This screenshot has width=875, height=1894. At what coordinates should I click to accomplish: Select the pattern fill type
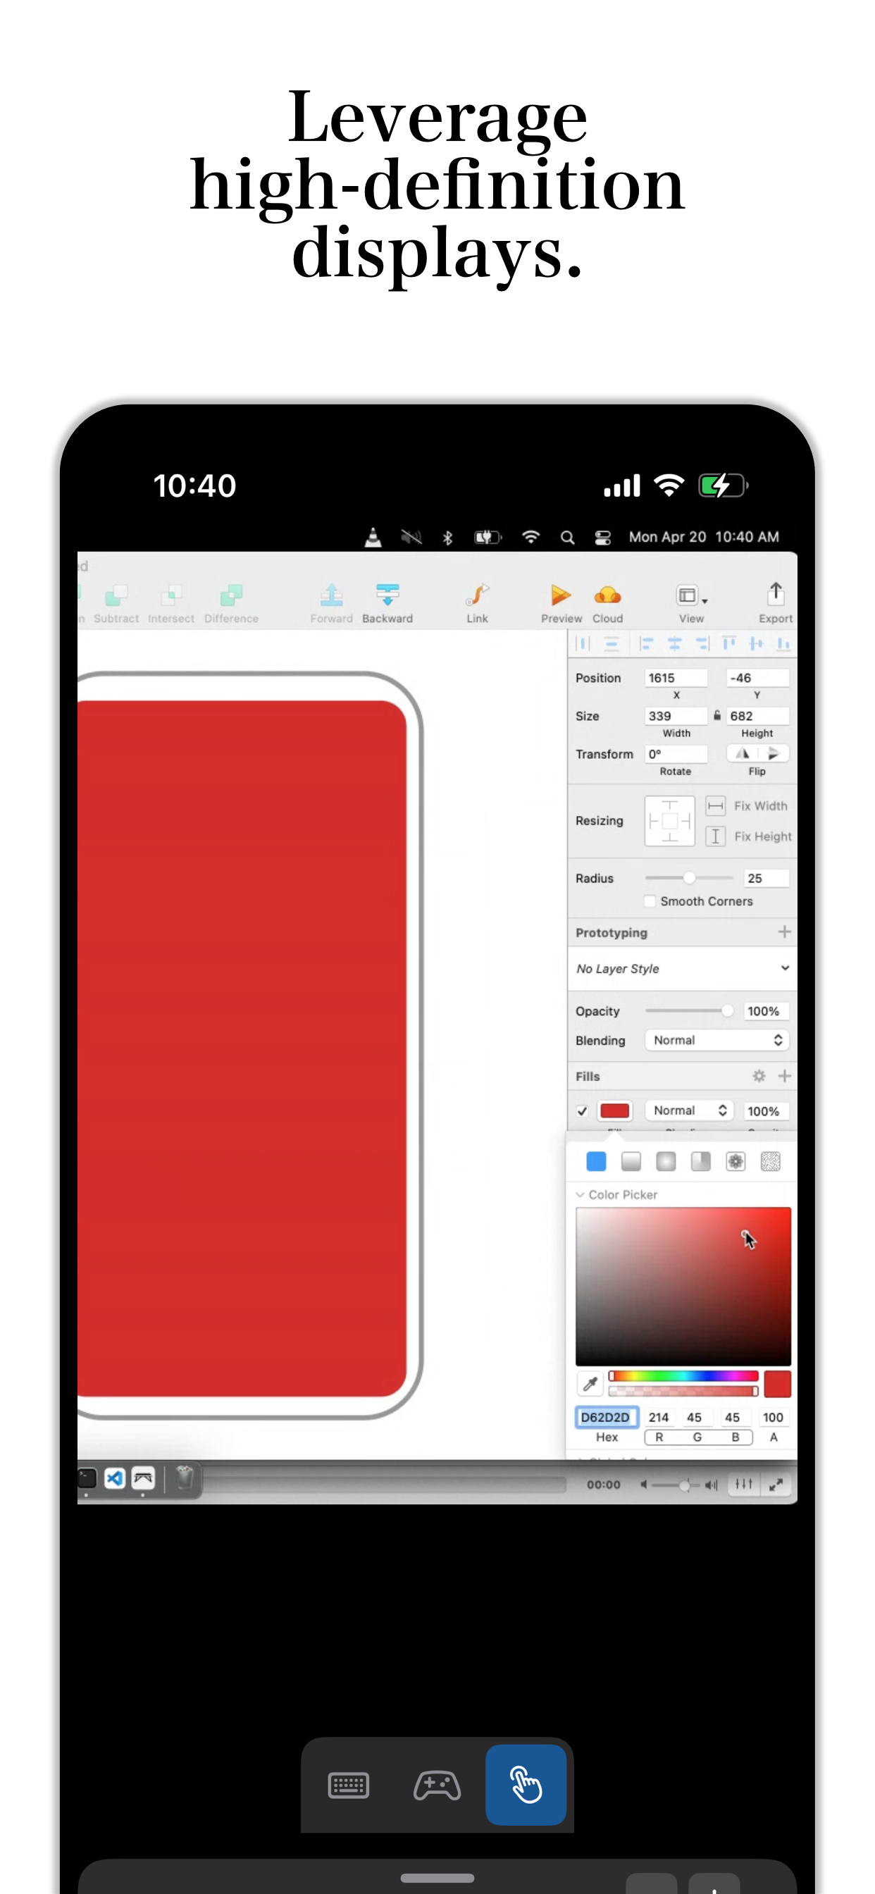[x=736, y=1162]
